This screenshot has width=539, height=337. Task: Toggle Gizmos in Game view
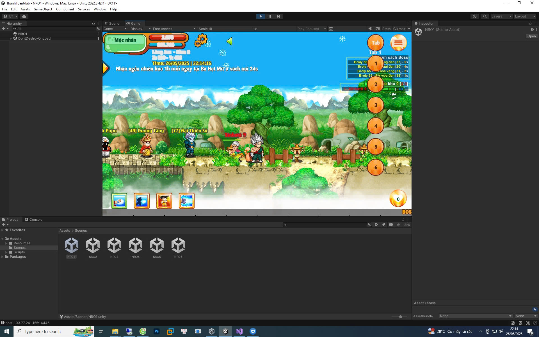tap(399, 29)
